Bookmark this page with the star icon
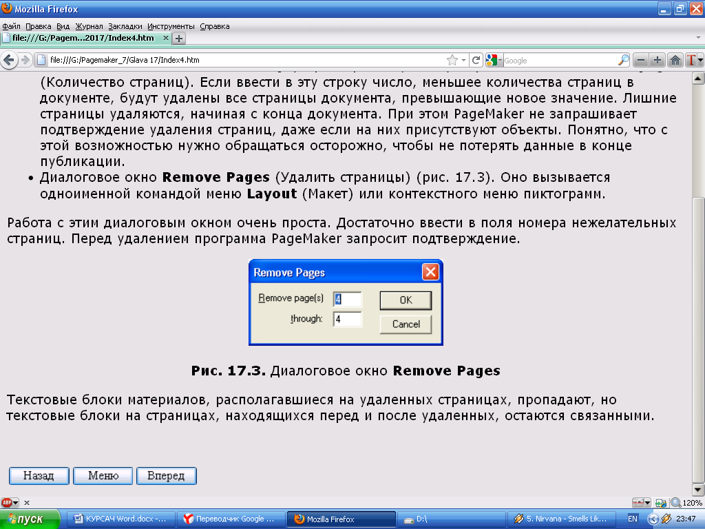Screen dimensions: 705x529 point(452,60)
